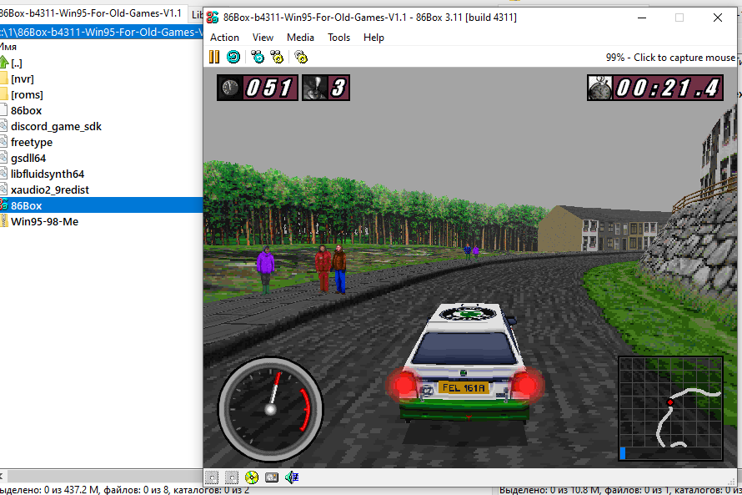Click the second floppy drive status icon
The image size is (742, 495).
(232, 477)
